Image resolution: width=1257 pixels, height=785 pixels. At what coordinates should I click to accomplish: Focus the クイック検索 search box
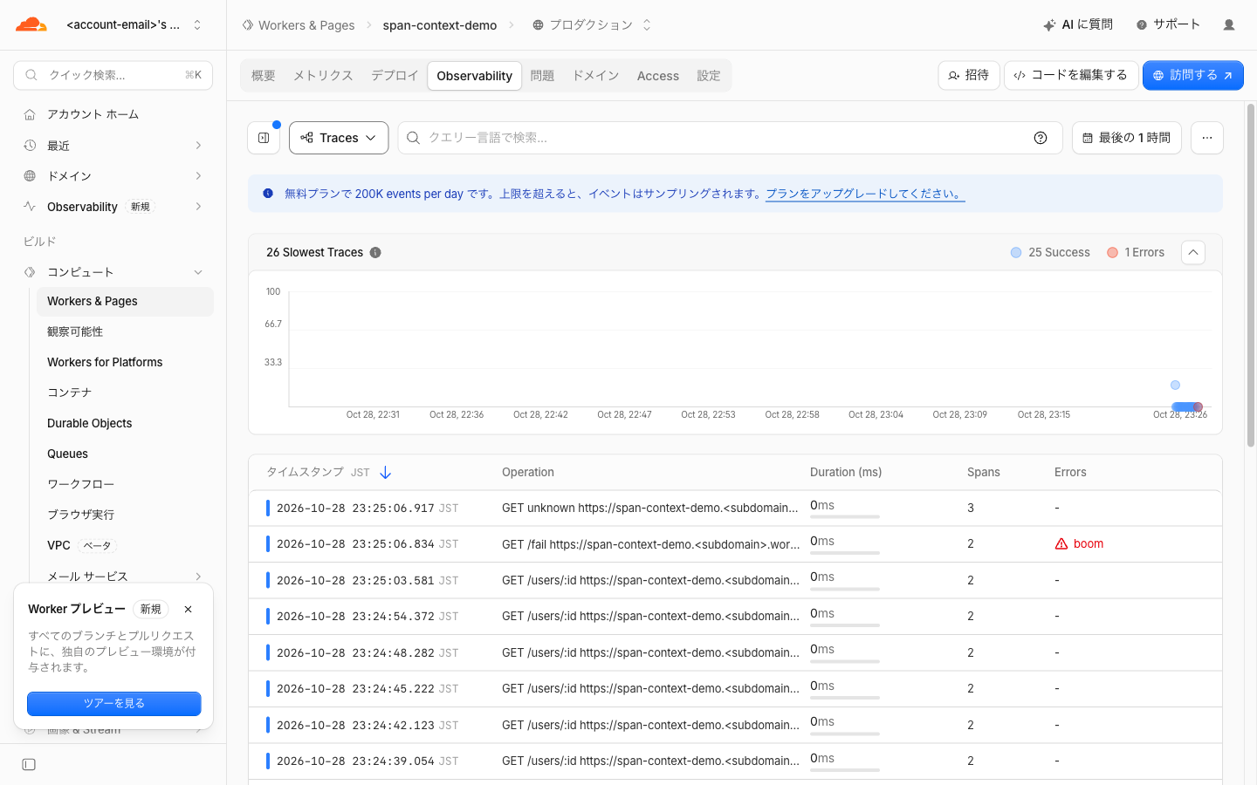coord(113,76)
